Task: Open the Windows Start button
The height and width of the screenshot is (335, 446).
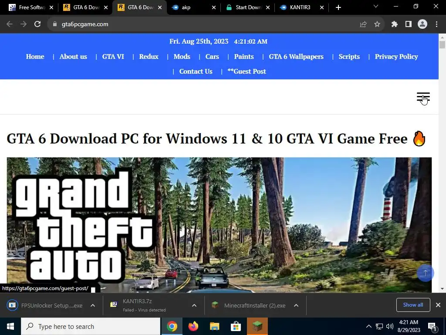Action: (x=10, y=326)
